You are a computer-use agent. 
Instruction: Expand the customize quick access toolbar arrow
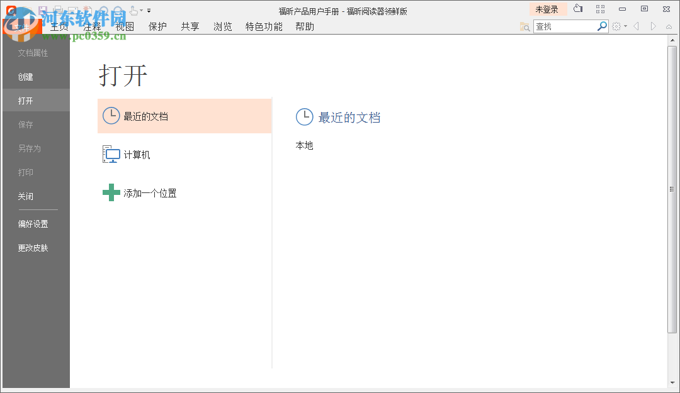pyautogui.click(x=149, y=11)
